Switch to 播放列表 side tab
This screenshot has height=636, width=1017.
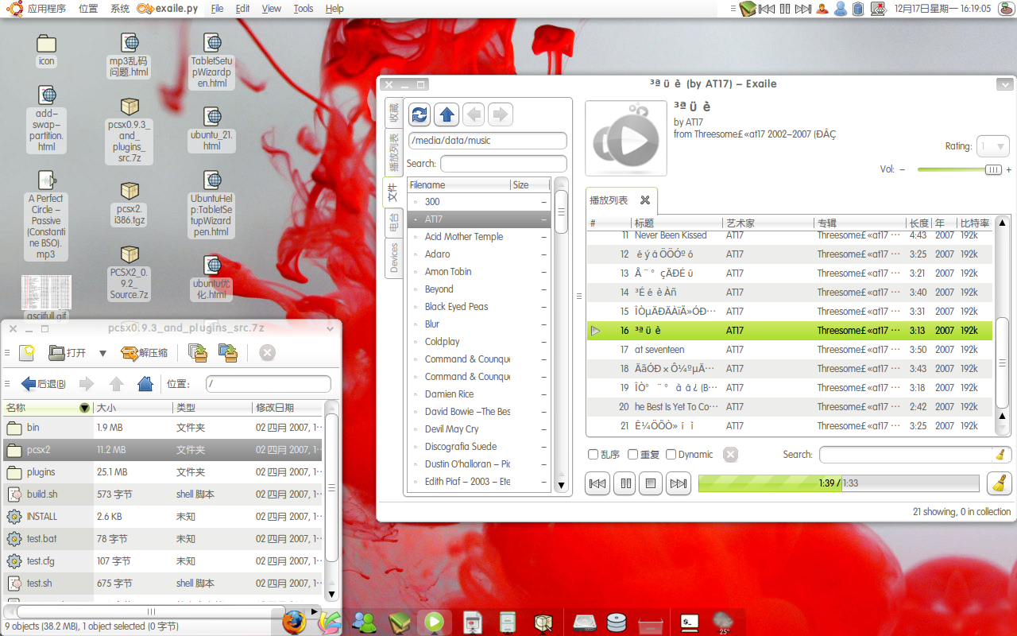[x=393, y=153]
